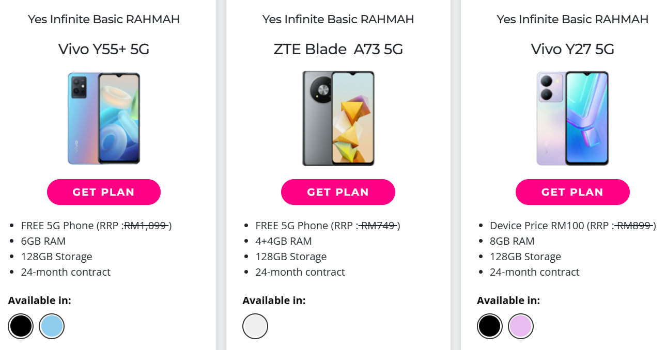Select black color for Vivo Y55+ 5G
The width and height of the screenshot is (666, 350).
pyautogui.click(x=21, y=326)
